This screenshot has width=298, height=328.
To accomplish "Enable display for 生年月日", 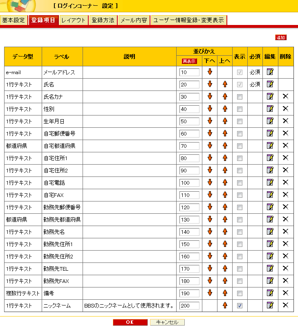I will pos(240,121).
